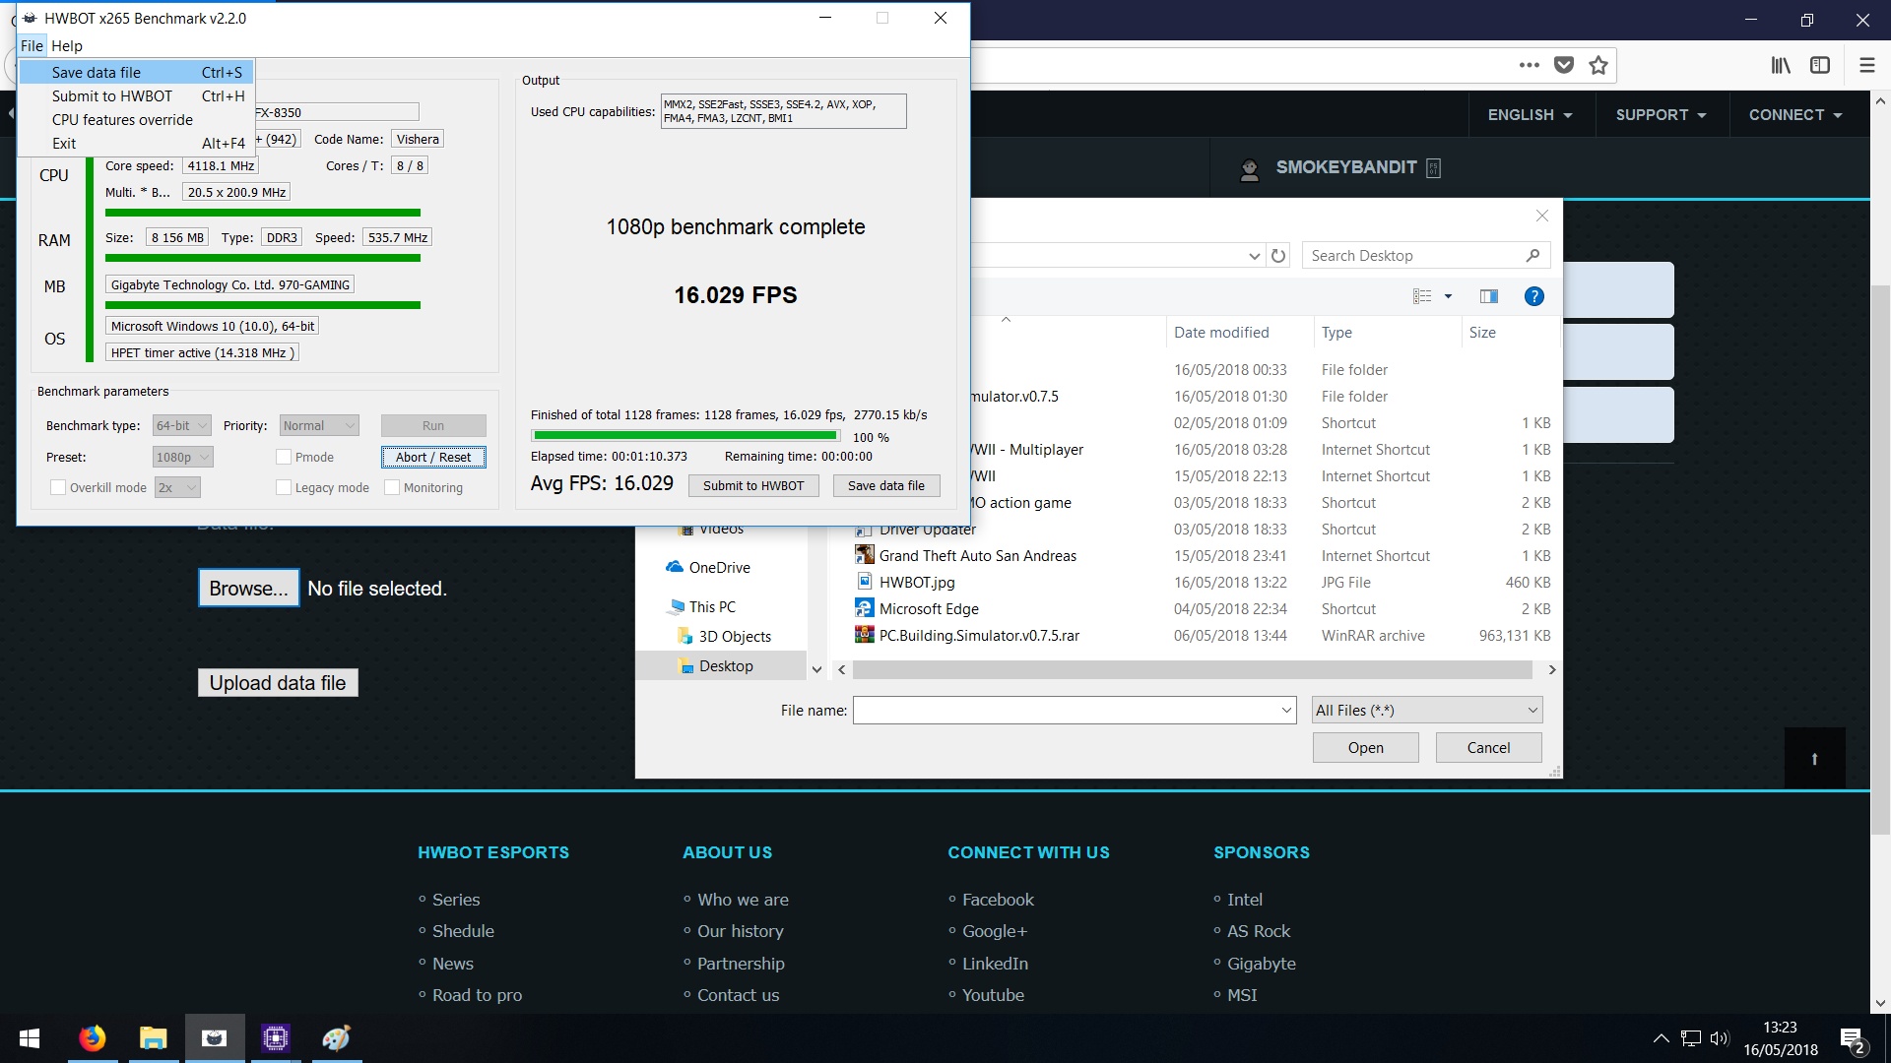1891x1063 pixels.
Task: Click the search magnifier in Search Desktop
Action: [x=1532, y=256]
